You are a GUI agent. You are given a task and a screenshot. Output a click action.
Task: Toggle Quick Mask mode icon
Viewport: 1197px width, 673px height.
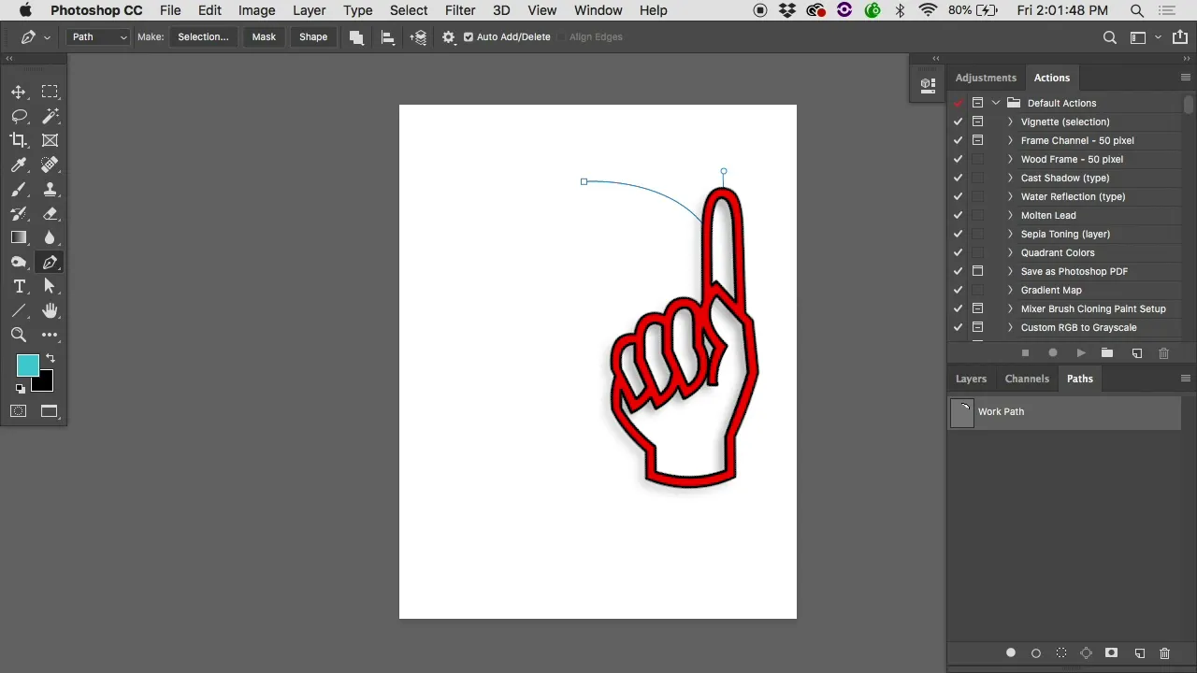pyautogui.click(x=19, y=411)
